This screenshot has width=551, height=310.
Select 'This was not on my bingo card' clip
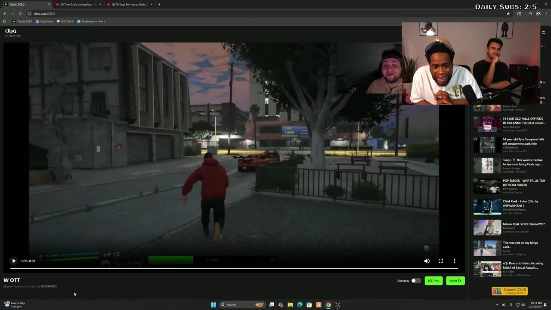(510, 248)
